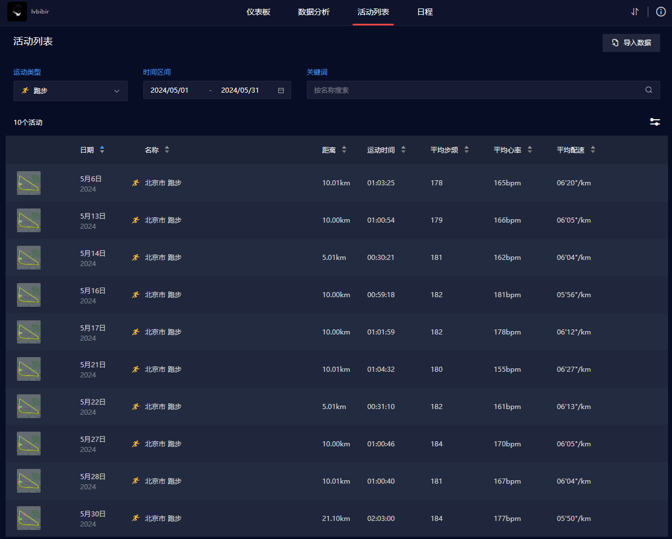Click the user avatar logo
The image size is (672, 539).
[17, 12]
